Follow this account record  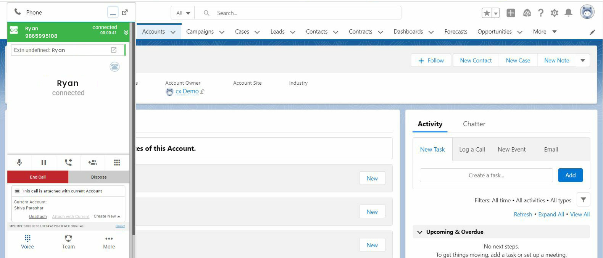431,60
